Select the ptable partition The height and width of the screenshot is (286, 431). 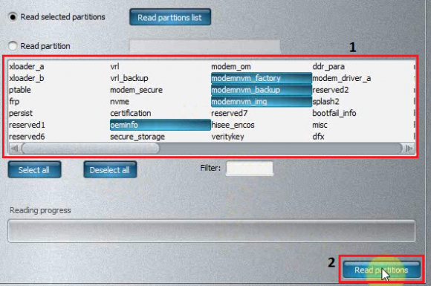pos(20,90)
